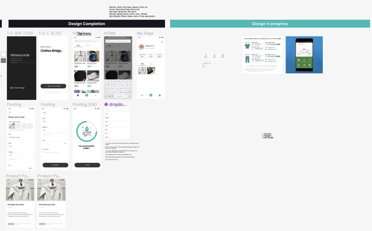This screenshot has width=372, height=231.
Task: Click the Complete button in Posting frame
Action: 55,165
